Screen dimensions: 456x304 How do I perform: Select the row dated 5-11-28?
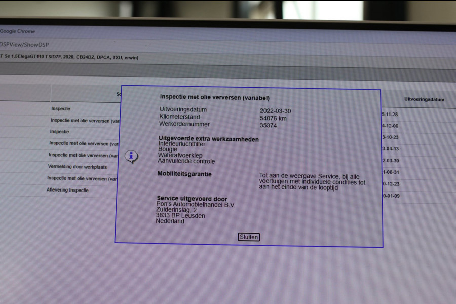tap(390, 115)
